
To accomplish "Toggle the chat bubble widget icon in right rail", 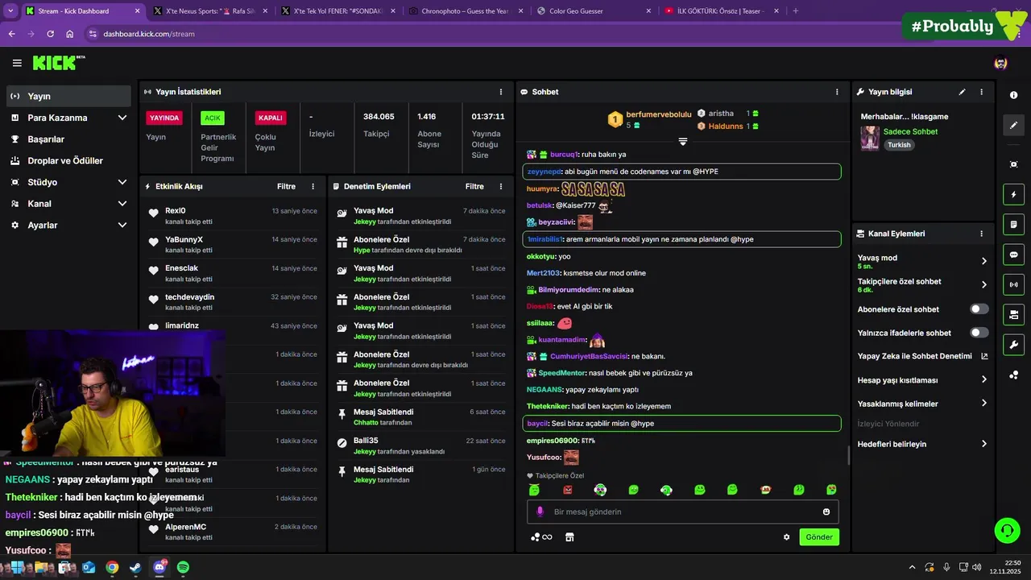I will coord(1013,255).
